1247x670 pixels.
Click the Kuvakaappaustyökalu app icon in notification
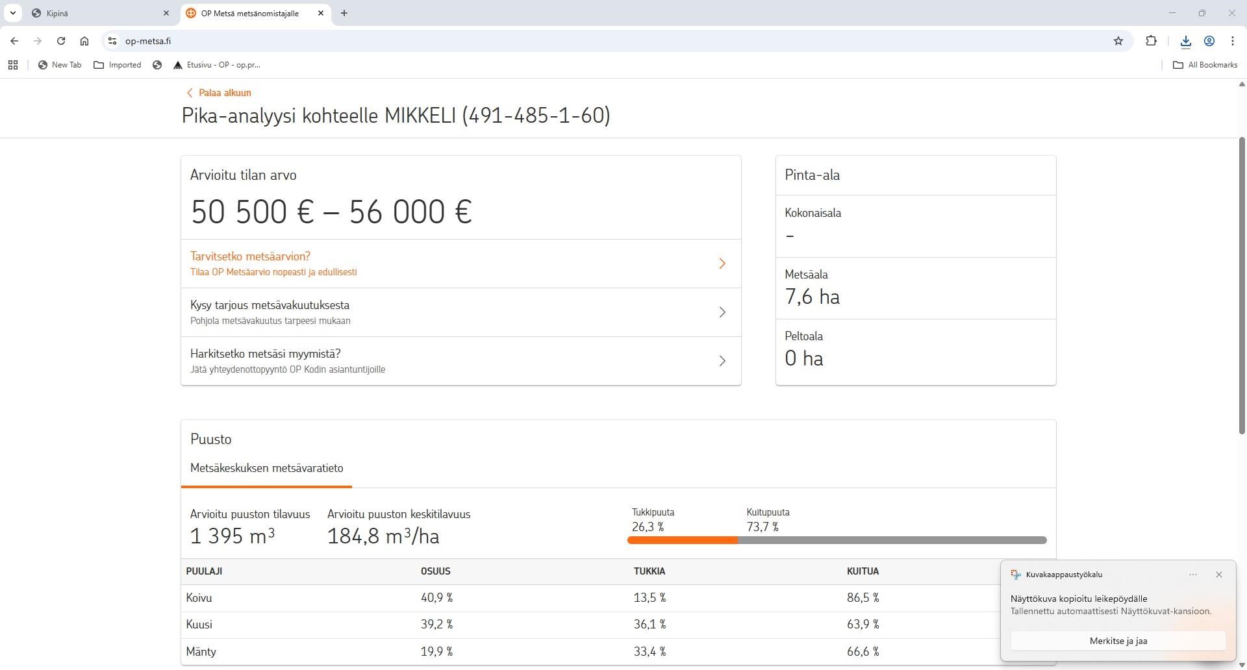[1016, 575]
